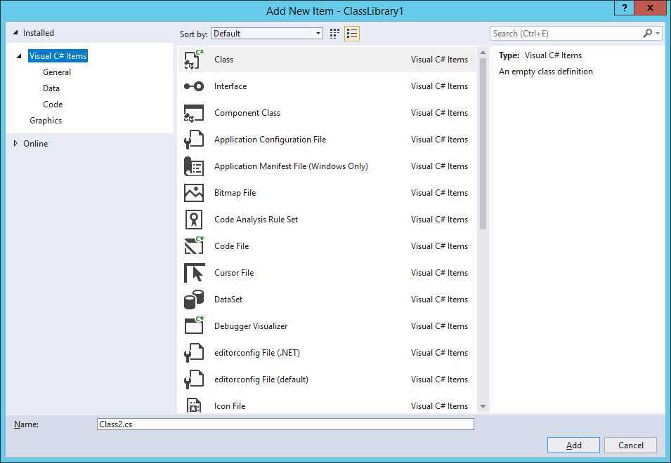Focus the Search (Ctrl+E) box

[566, 33]
